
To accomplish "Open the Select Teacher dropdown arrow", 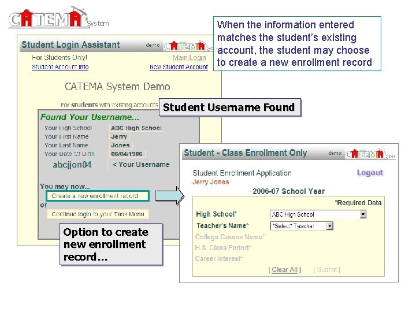I will point(329,226).
